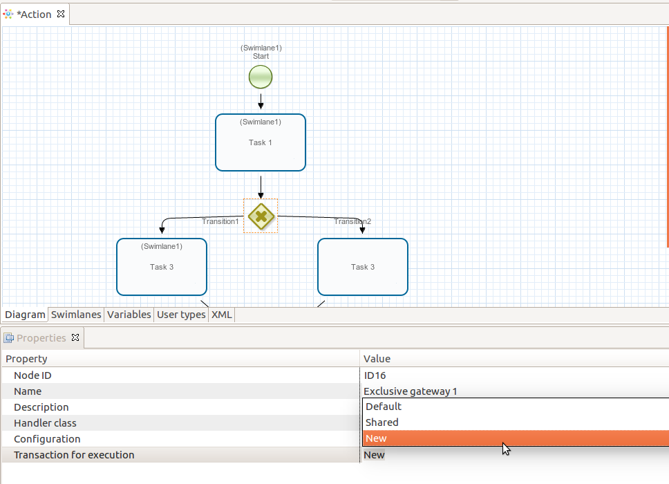Screen dimensions: 669x484
Task: Click the *Action tab's process icon
Action: pos(9,13)
